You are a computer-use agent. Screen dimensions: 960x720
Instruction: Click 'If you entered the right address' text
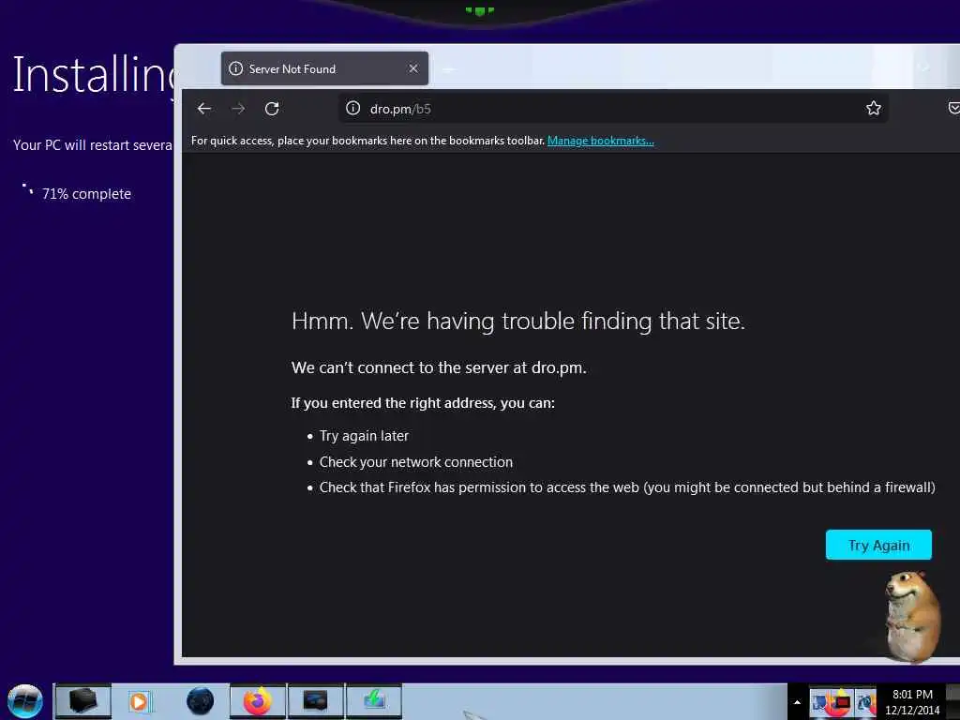(x=423, y=403)
